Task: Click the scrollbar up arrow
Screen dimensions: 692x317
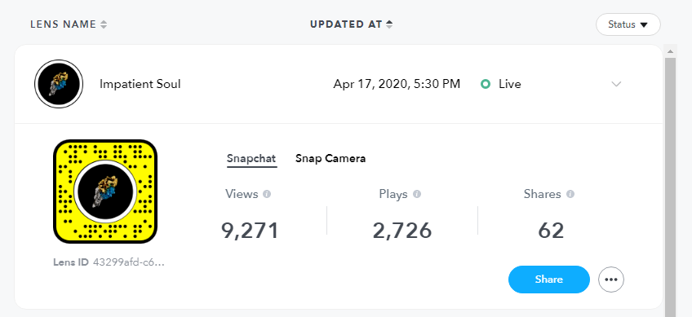Action: coord(670,52)
